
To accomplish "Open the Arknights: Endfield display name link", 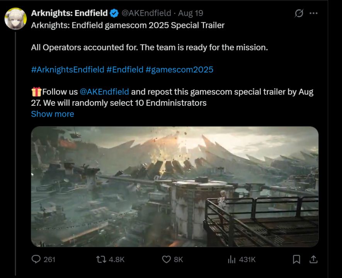I will tap(69, 13).
